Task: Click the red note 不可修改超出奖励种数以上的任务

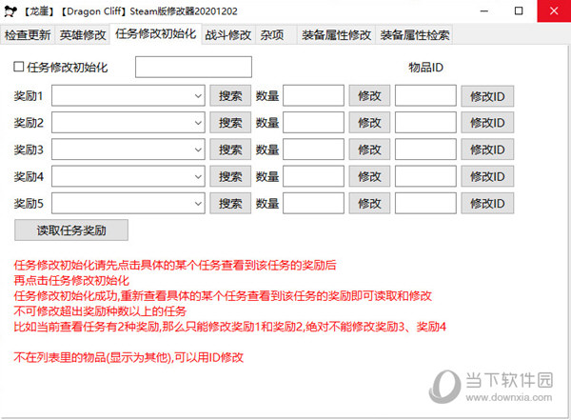Action: coord(100,311)
